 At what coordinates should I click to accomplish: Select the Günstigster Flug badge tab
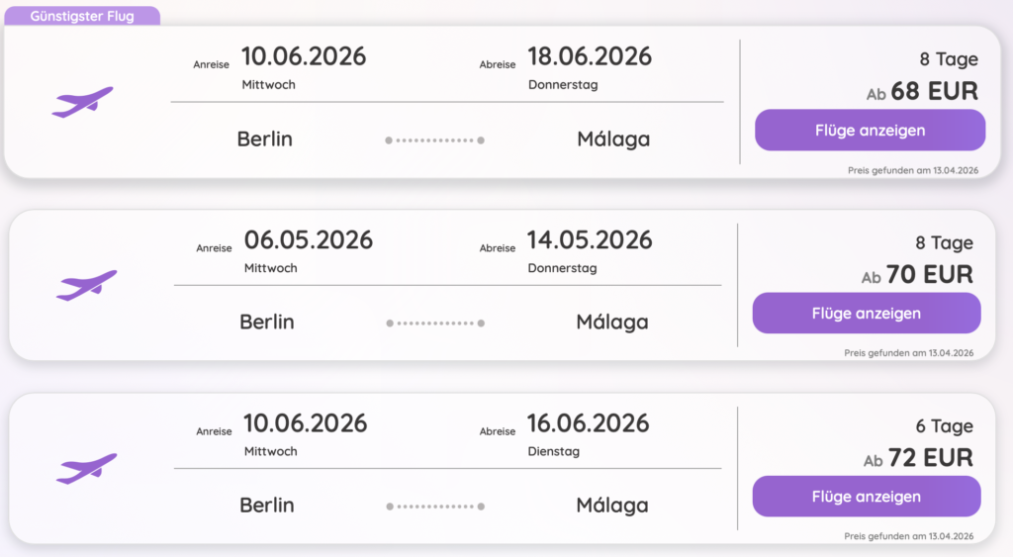click(x=81, y=17)
